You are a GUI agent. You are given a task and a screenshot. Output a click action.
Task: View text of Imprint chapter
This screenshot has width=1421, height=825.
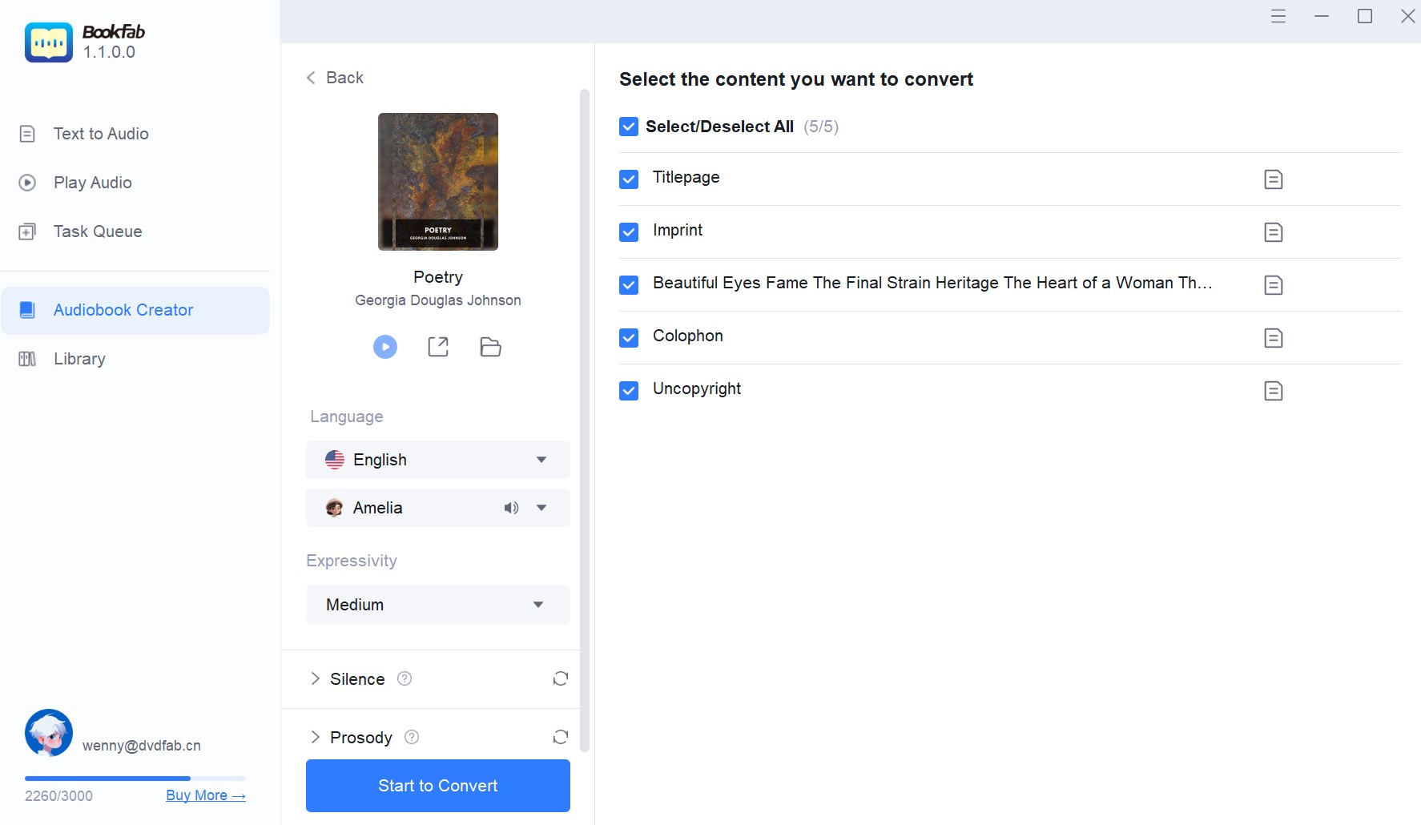click(x=1274, y=232)
